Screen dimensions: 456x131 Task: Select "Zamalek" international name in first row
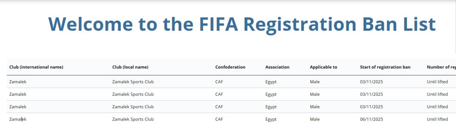point(18,82)
